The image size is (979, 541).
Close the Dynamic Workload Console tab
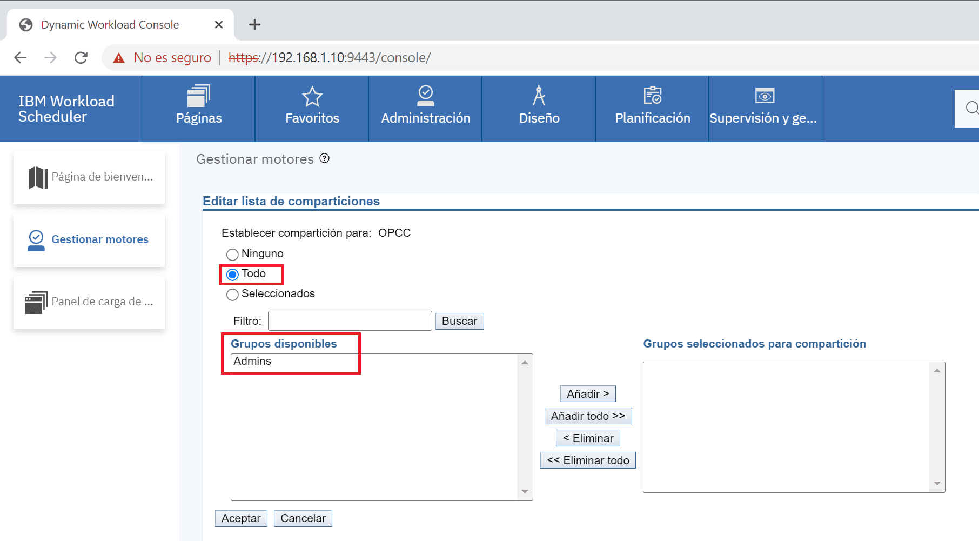[219, 25]
